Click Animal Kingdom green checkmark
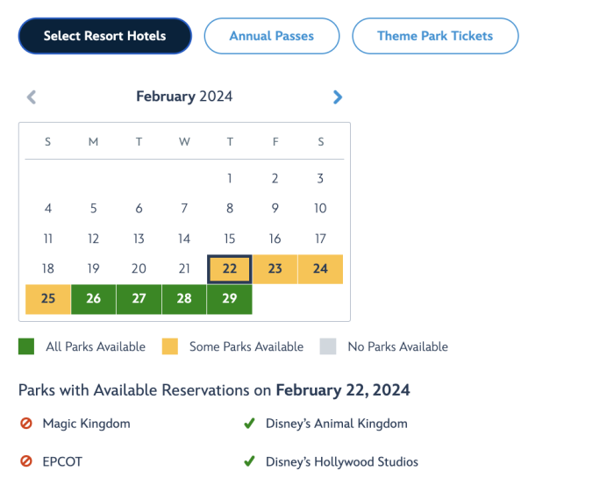Image resolution: width=614 pixels, height=485 pixels. coord(249,424)
